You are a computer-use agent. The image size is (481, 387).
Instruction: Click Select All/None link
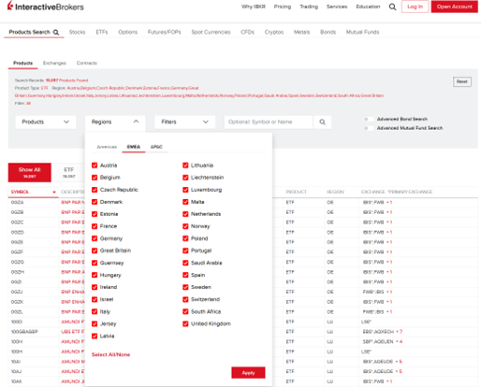pos(110,354)
